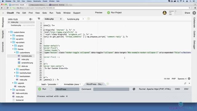Switch to the functions.php tab
Image resolution: width=197 pixels, height=111 pixels.
pos(73,19)
